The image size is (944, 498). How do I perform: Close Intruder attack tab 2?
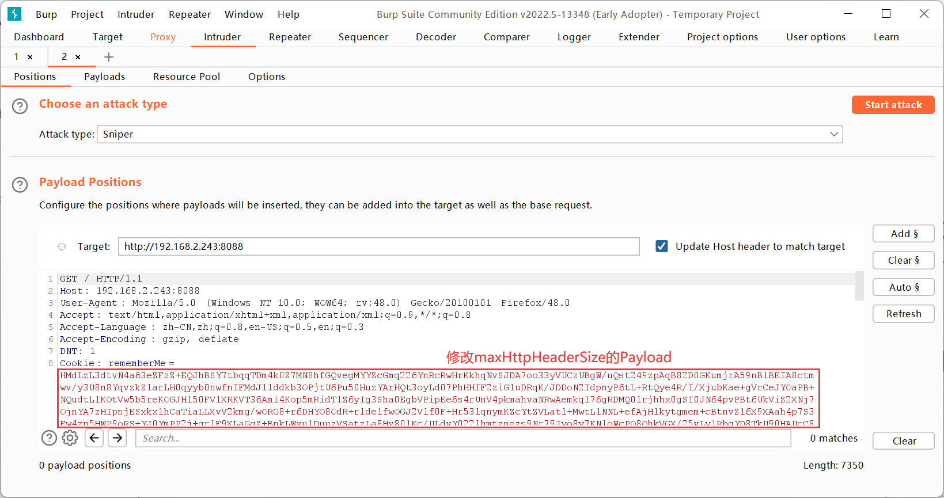(x=78, y=57)
